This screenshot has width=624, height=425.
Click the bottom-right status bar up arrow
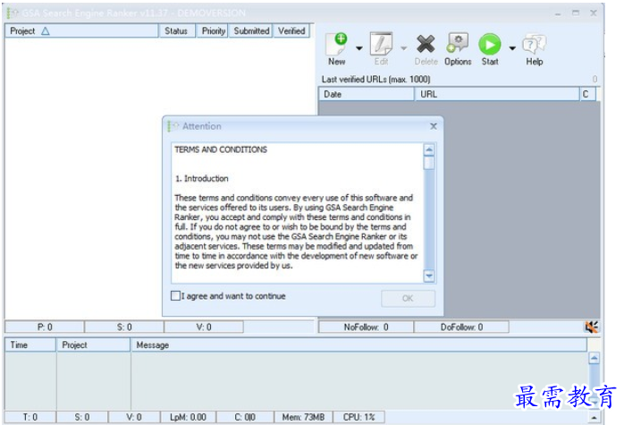[594, 418]
